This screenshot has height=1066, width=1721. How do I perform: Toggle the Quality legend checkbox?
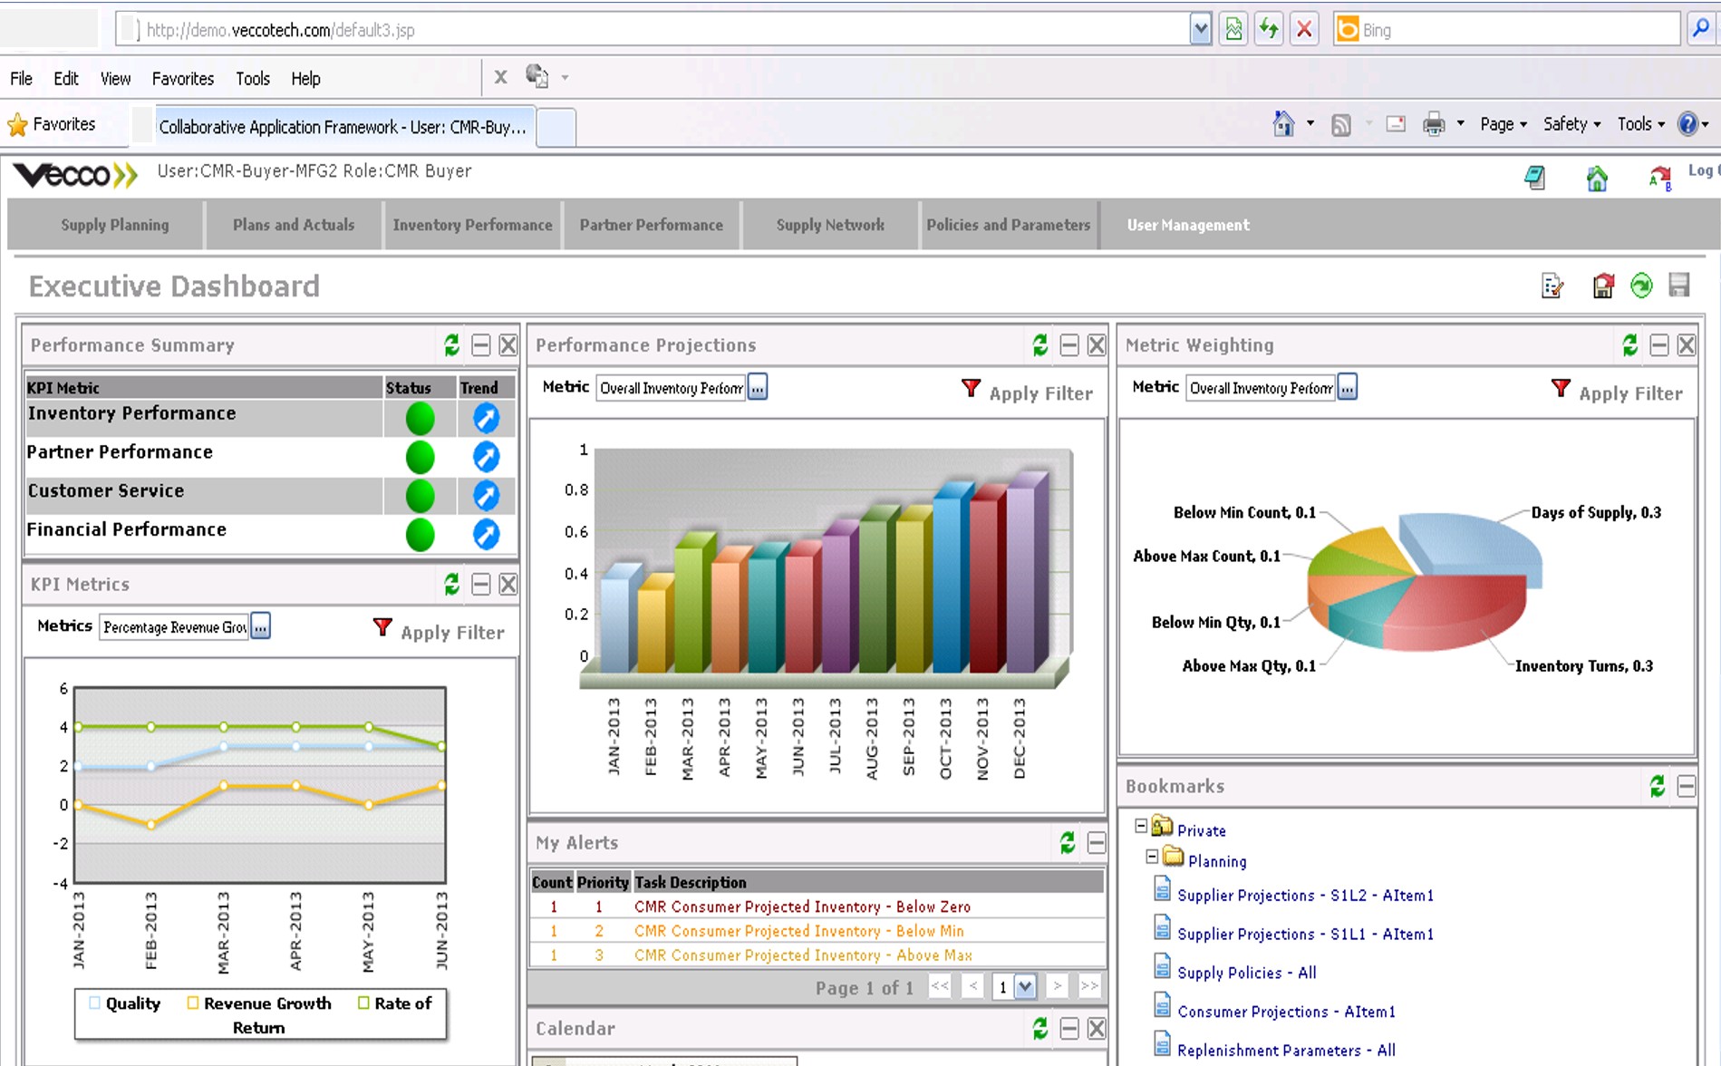(x=95, y=1003)
